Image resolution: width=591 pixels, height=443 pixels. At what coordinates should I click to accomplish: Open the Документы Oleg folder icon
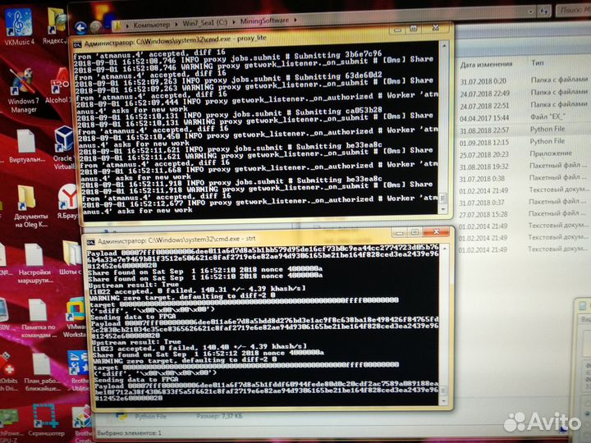click(x=26, y=199)
